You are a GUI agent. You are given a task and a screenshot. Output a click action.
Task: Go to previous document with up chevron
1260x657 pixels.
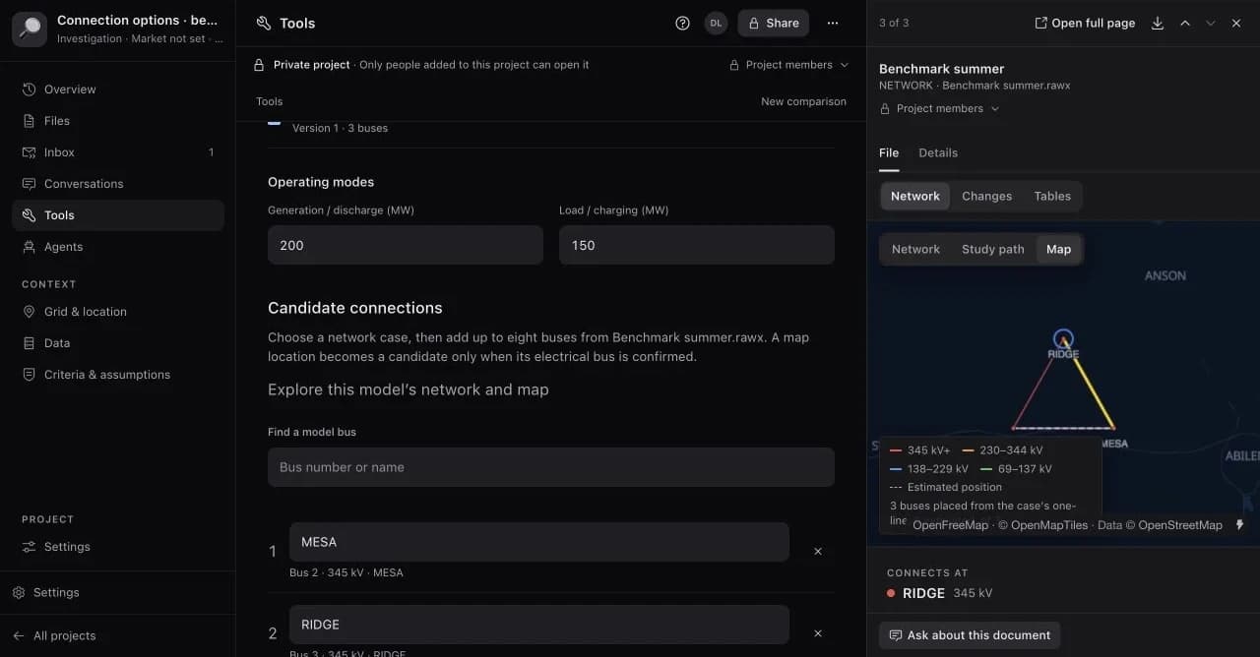point(1185,23)
